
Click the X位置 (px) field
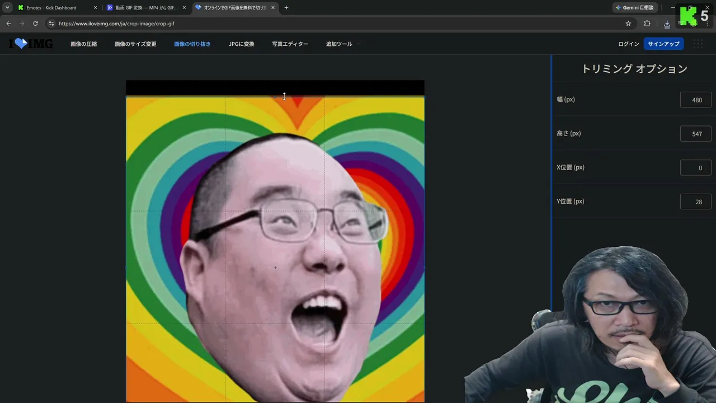[696, 167]
